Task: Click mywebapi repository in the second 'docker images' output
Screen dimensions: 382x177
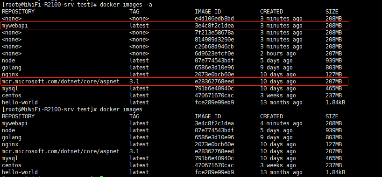Action: [x=15, y=123]
